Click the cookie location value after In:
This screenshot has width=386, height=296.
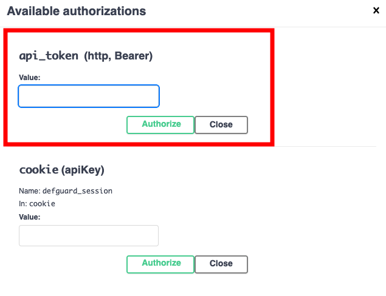[43, 204]
